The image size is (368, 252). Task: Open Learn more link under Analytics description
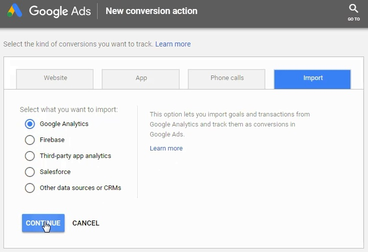click(166, 148)
